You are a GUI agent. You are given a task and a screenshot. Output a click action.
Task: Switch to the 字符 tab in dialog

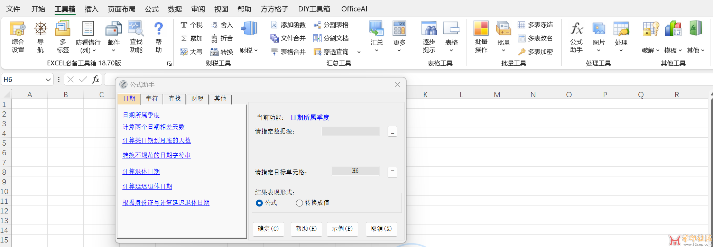(152, 99)
